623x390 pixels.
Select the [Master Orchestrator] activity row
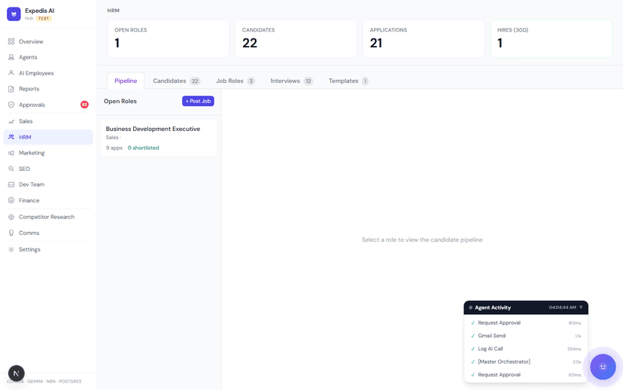click(x=526, y=362)
